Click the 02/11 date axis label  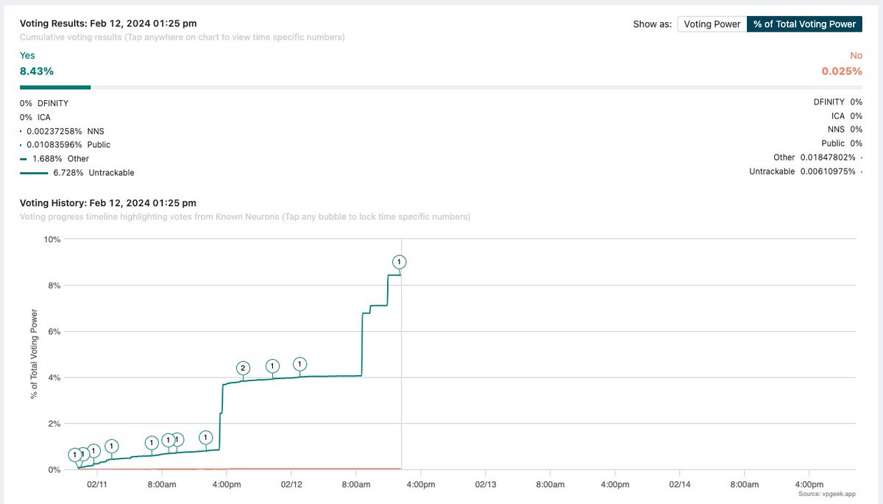pos(96,484)
